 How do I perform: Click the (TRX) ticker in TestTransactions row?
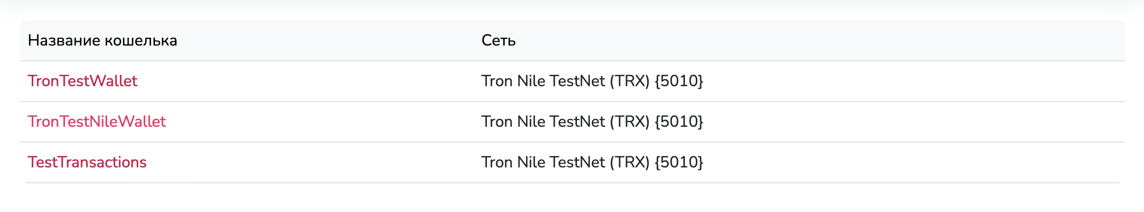[x=629, y=162]
